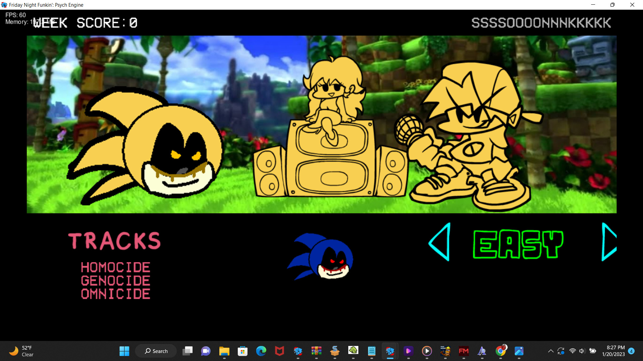Click the left difficulty arrow

(440, 242)
